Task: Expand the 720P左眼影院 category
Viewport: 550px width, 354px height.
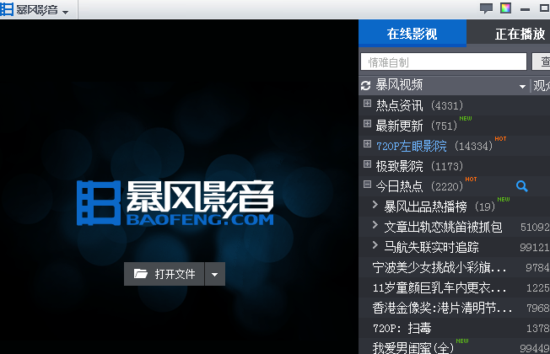Action: 367,143
